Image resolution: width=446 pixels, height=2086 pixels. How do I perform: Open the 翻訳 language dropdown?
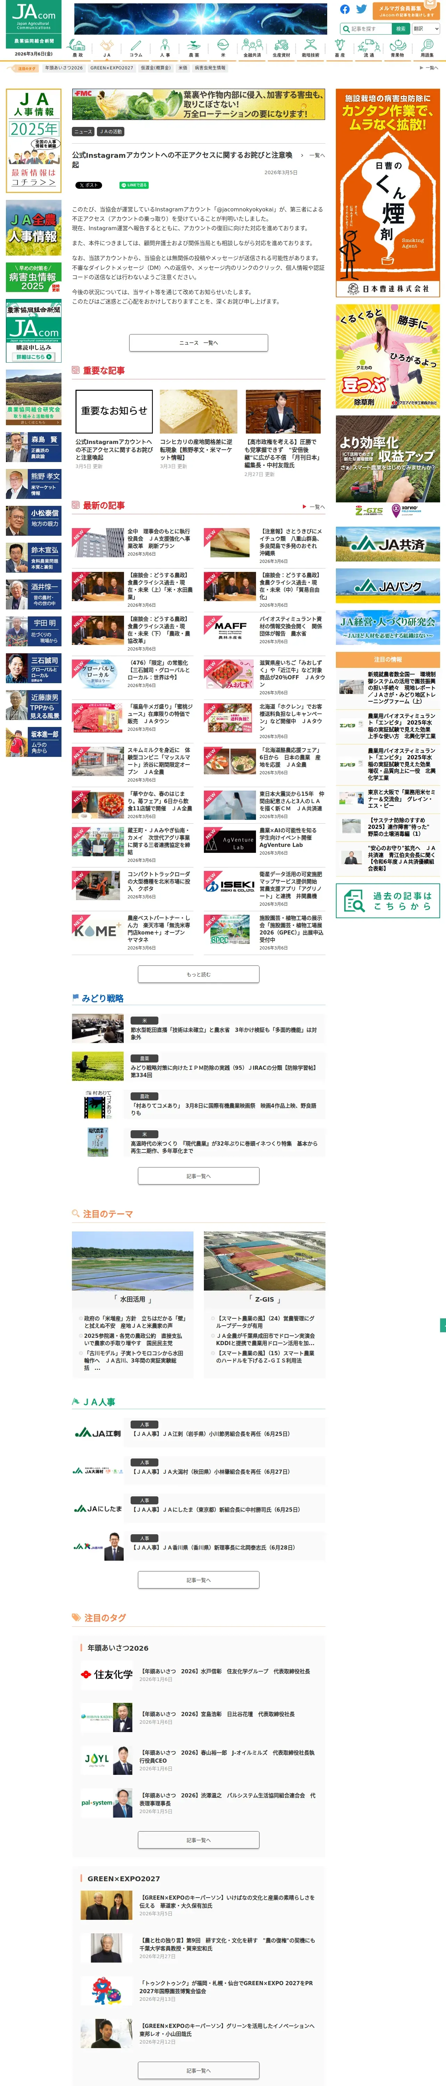426,29
